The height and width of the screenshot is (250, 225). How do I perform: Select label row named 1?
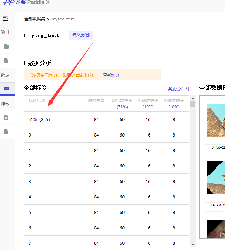[106, 150]
